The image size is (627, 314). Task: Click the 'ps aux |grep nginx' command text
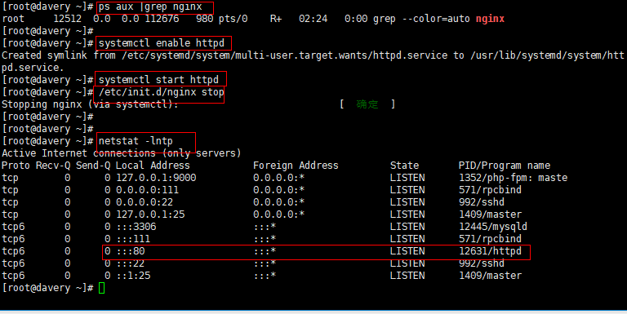click(150, 7)
